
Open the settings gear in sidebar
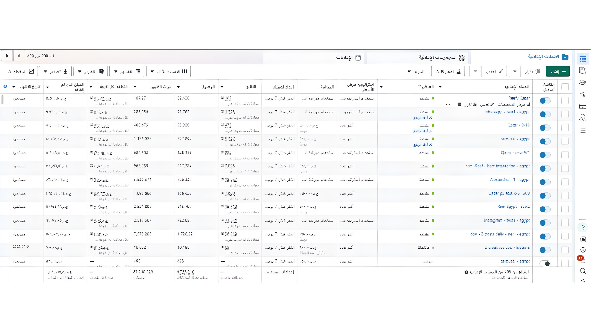(583, 250)
